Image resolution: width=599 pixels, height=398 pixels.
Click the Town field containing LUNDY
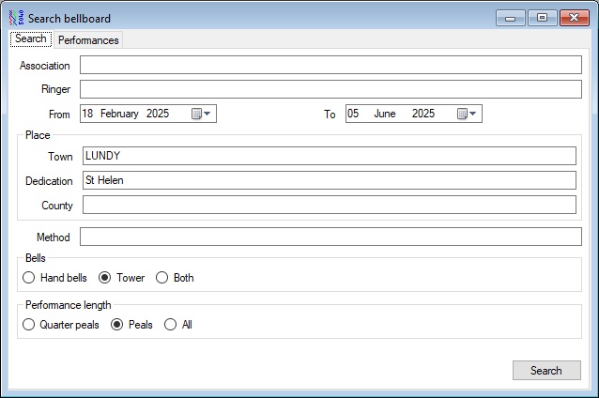(329, 156)
